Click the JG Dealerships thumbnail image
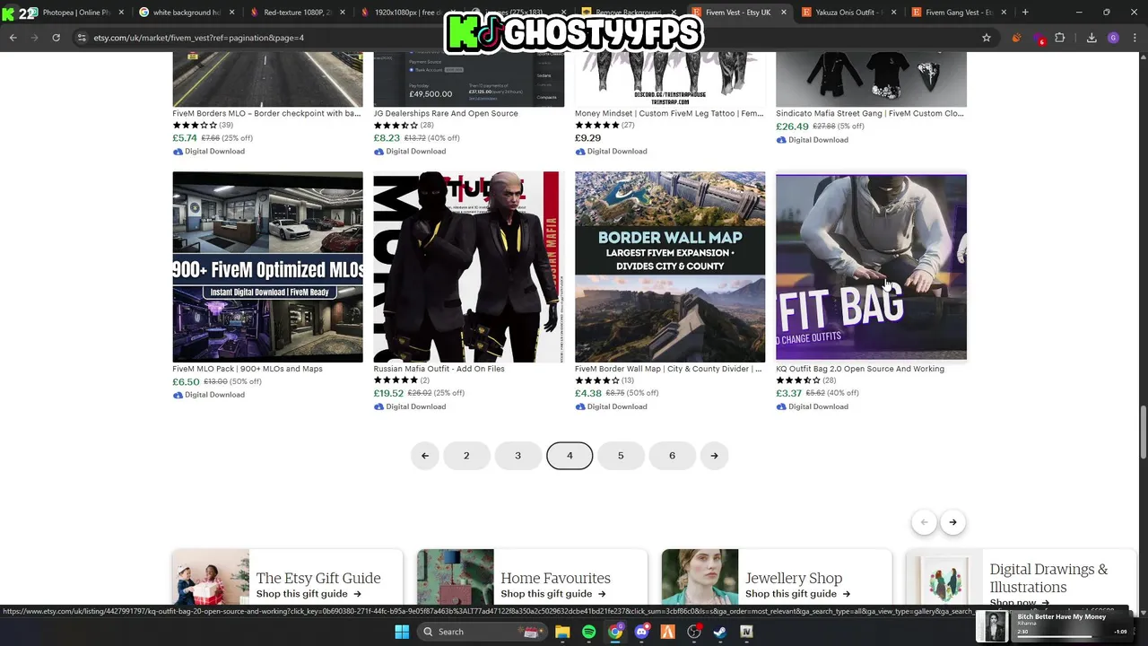Viewport: 1148px width, 646px height. tap(469, 79)
